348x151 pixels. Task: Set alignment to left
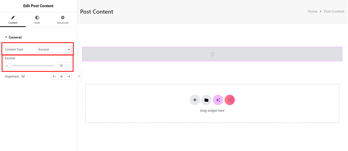pyautogui.click(x=55, y=77)
